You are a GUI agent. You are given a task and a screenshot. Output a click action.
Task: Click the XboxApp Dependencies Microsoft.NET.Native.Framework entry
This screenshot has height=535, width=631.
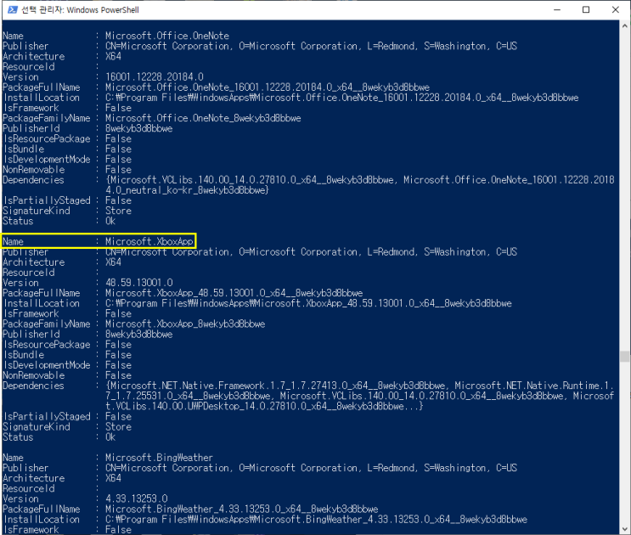pos(277,386)
